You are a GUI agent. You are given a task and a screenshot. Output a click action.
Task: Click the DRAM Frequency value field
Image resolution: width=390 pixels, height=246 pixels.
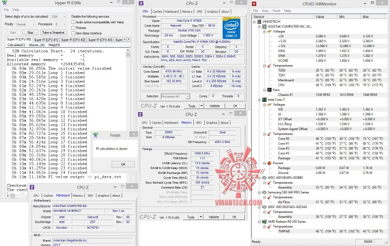coord(202,153)
